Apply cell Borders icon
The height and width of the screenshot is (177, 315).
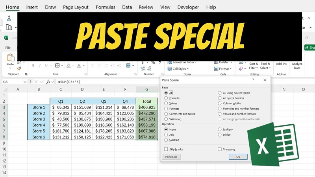click(57, 65)
